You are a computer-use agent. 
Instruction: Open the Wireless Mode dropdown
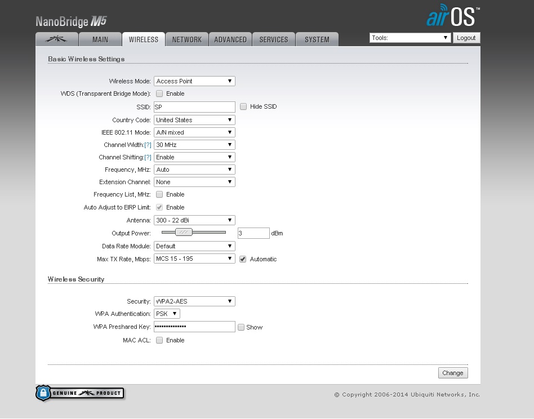(194, 81)
